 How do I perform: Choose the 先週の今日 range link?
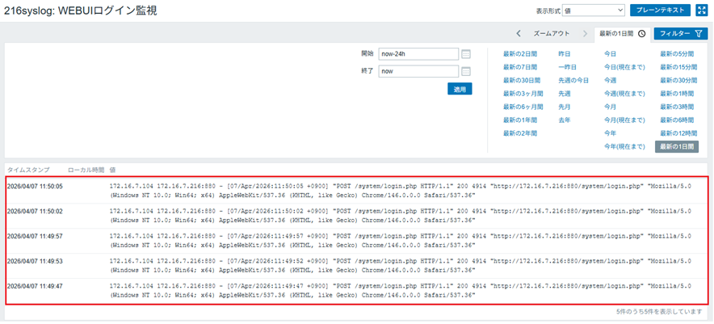(x=573, y=81)
